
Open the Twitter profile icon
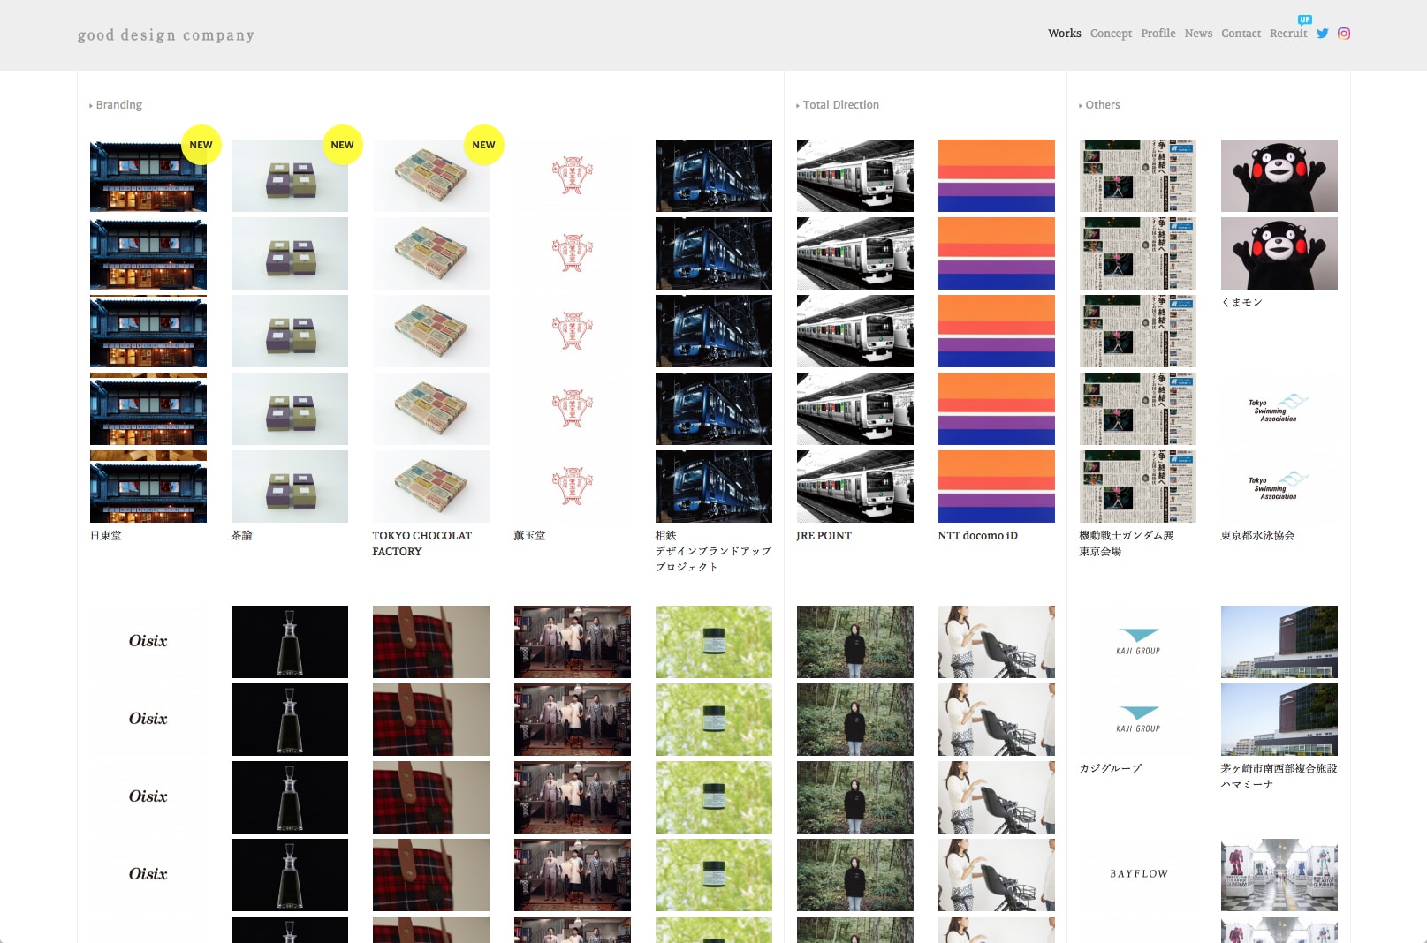coord(1322,34)
